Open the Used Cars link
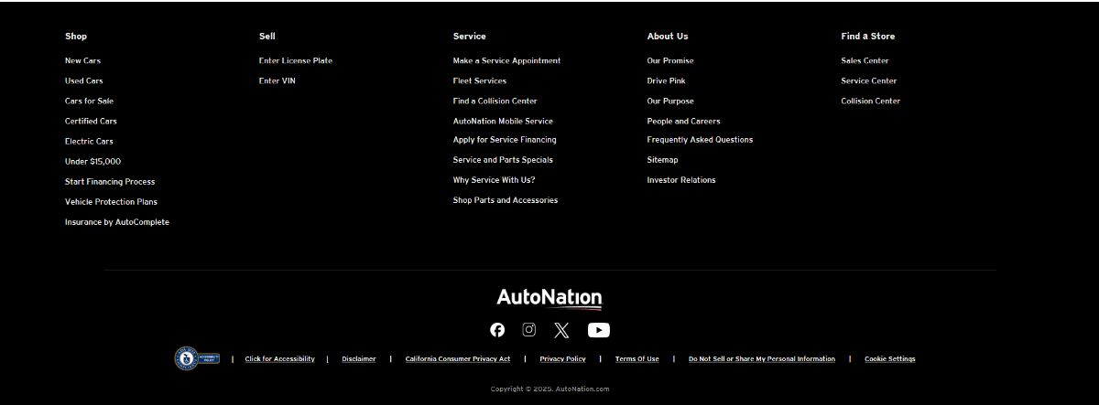Viewport: 1099px width, 405px height. (x=84, y=81)
